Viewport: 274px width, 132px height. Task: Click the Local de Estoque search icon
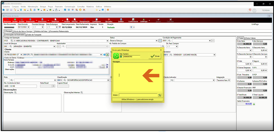(11, 47)
